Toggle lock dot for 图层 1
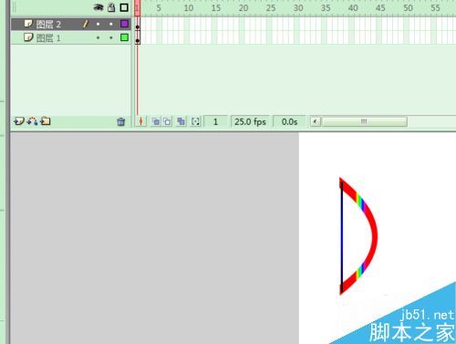Viewport: 456px width, 344px height. pos(111,37)
